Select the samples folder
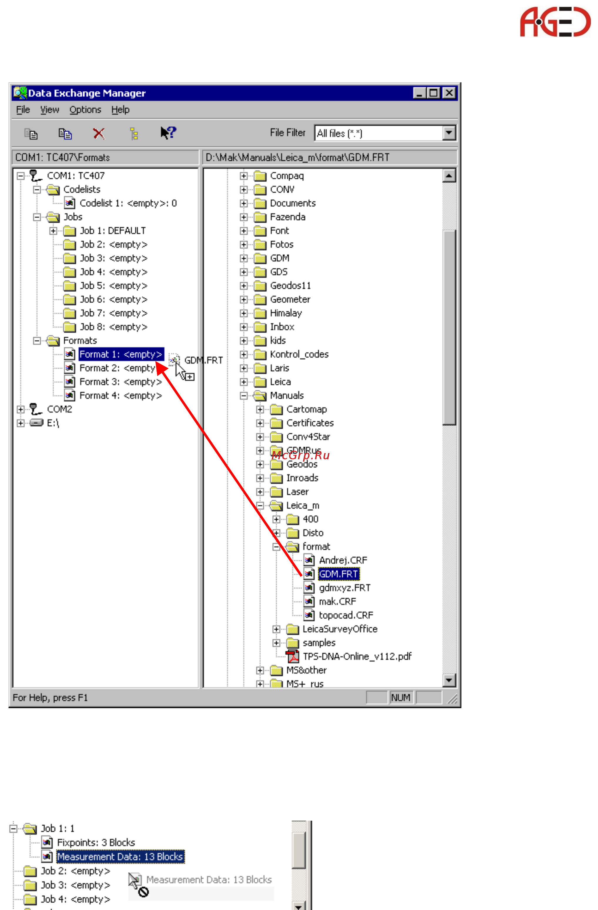Viewport: 598px width, 910px height. pos(319,643)
